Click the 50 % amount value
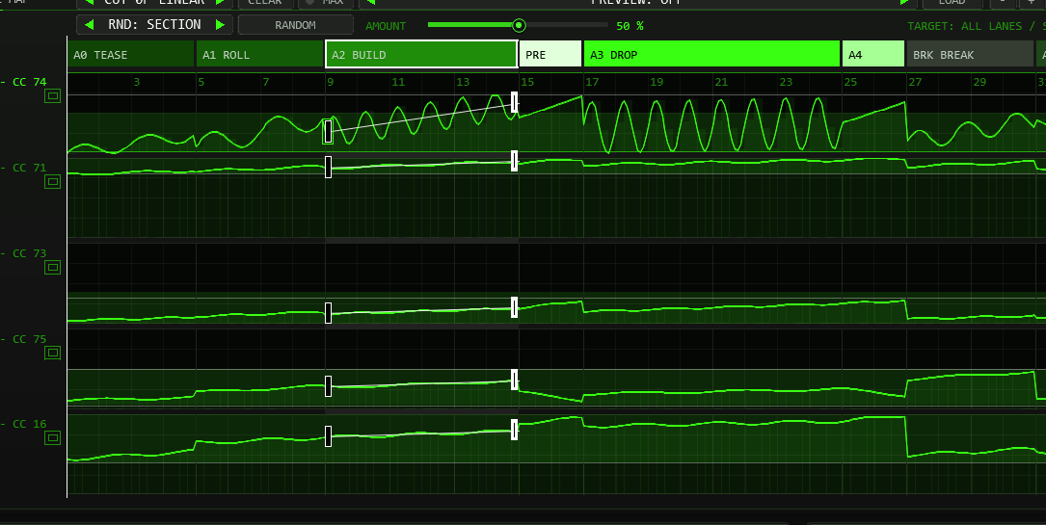Screen dimensions: 1046x525 pyautogui.click(x=630, y=26)
